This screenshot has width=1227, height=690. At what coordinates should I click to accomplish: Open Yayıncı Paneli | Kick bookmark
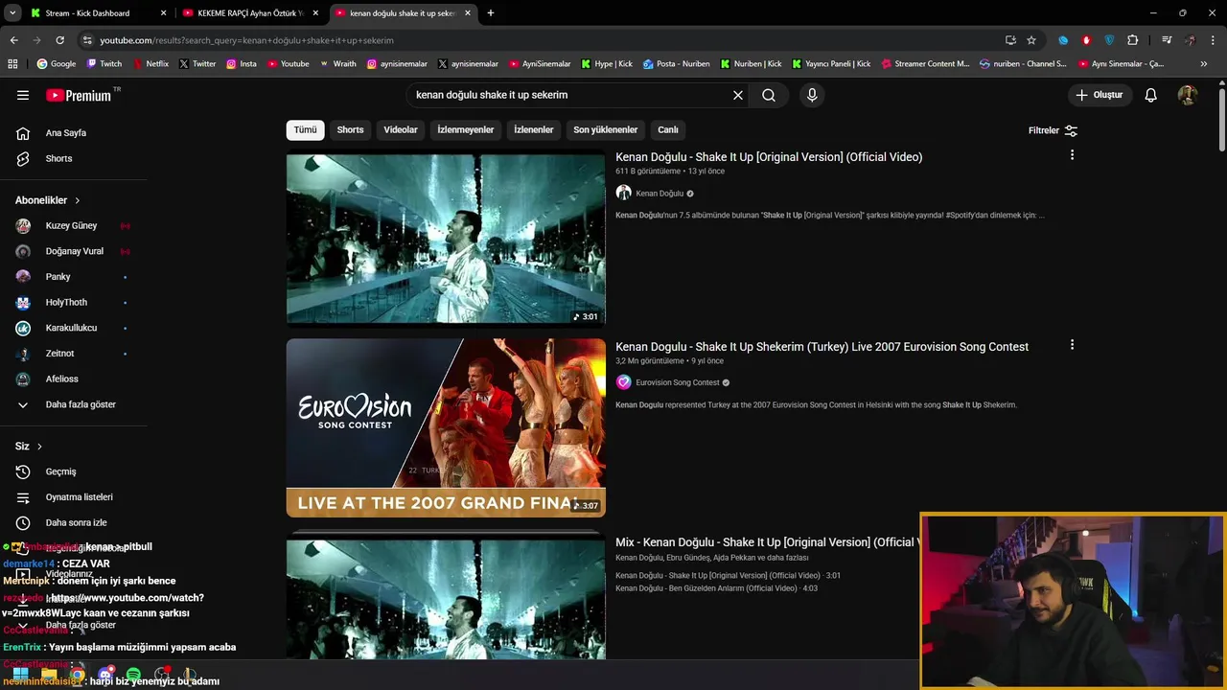coord(831,64)
